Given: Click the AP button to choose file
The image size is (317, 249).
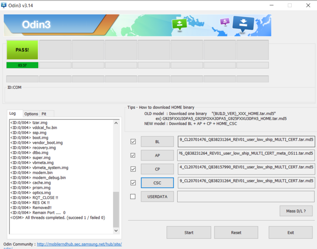Looking at the screenshot, I should [158, 155].
